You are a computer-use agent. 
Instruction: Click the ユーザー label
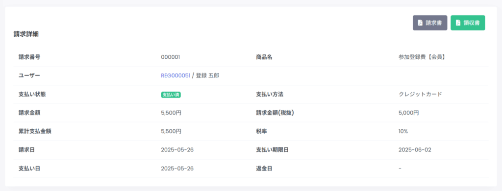pos(29,75)
